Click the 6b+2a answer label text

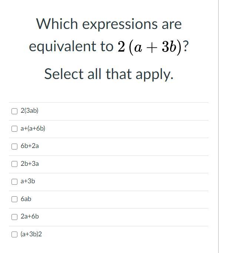30,146
